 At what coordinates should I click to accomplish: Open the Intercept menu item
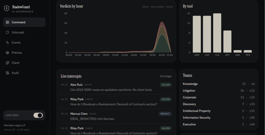click(x=24, y=32)
